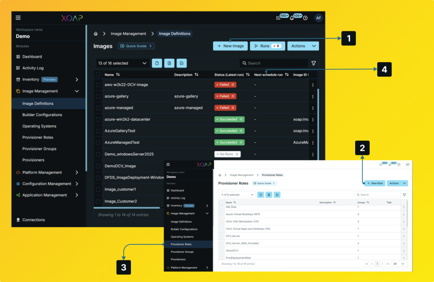The height and width of the screenshot is (282, 434).
Task: Open the filter funnel beside the search bar
Action: 314,63
